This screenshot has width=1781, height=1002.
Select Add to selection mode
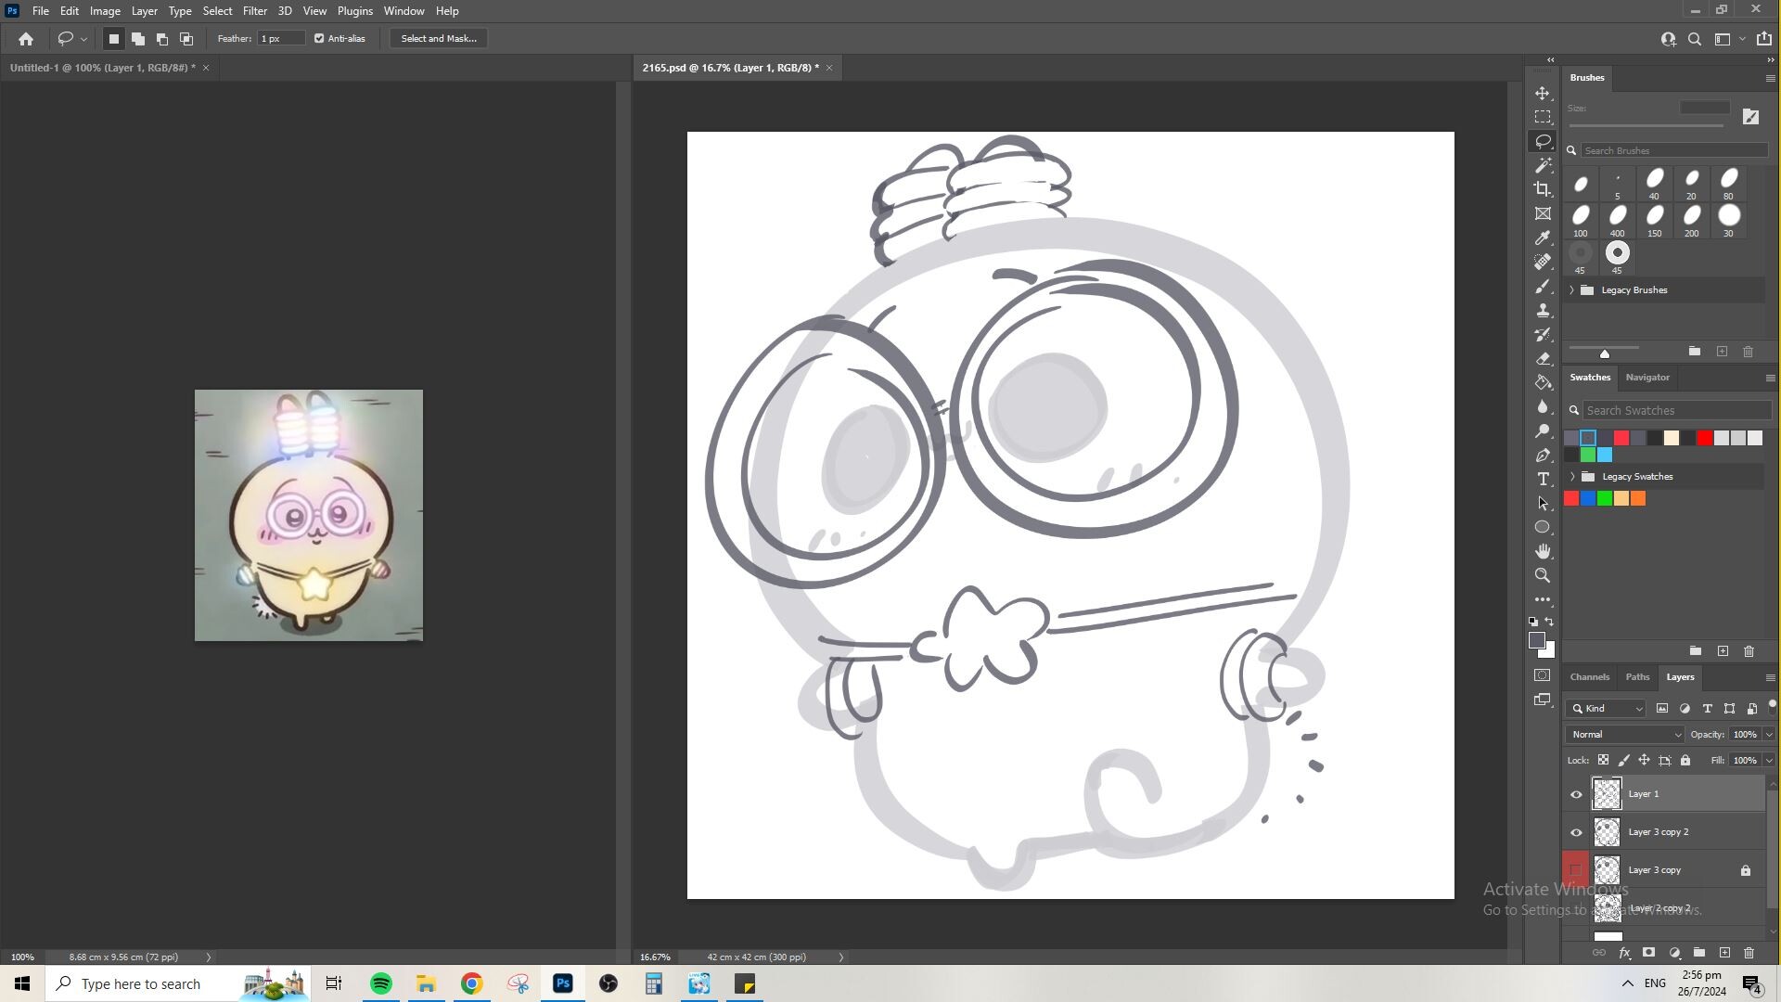pyautogui.click(x=138, y=39)
